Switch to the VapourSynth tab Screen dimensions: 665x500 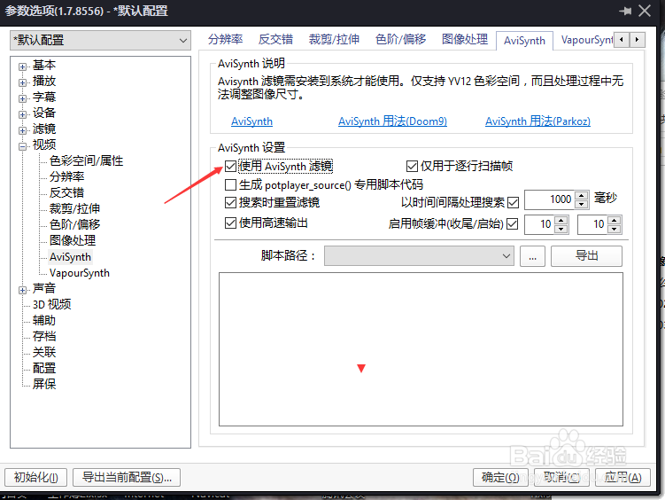(x=586, y=40)
